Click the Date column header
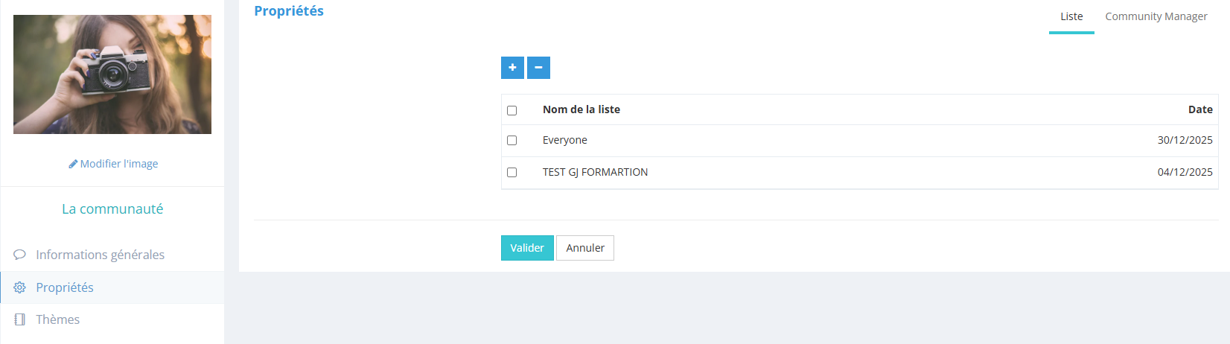Viewport: 1230px width, 344px height. tap(1200, 109)
